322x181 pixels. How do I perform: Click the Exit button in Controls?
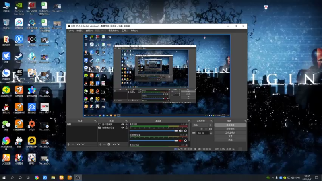[230, 140]
